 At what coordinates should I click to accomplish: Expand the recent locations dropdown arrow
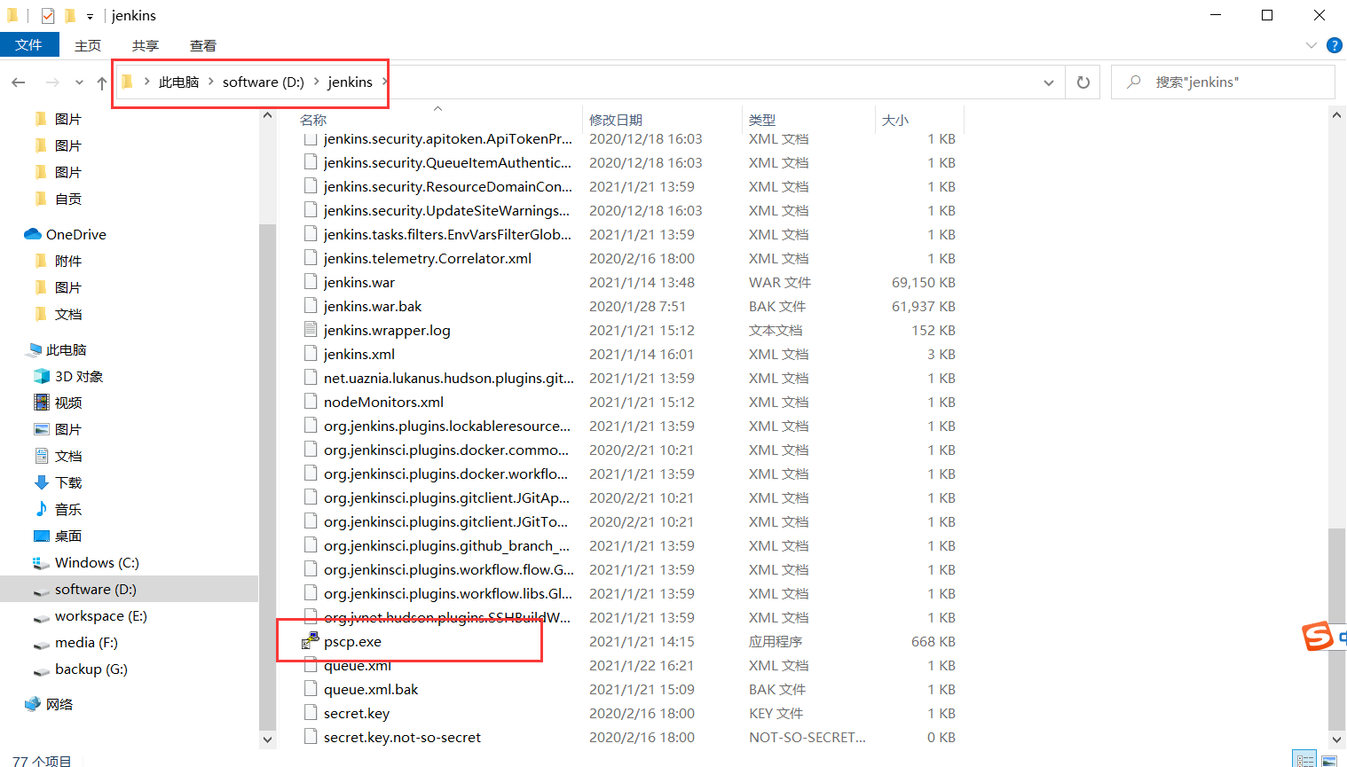coord(79,82)
